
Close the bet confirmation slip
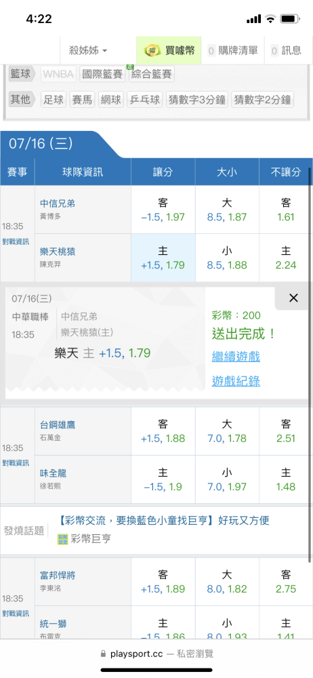pyautogui.click(x=293, y=298)
